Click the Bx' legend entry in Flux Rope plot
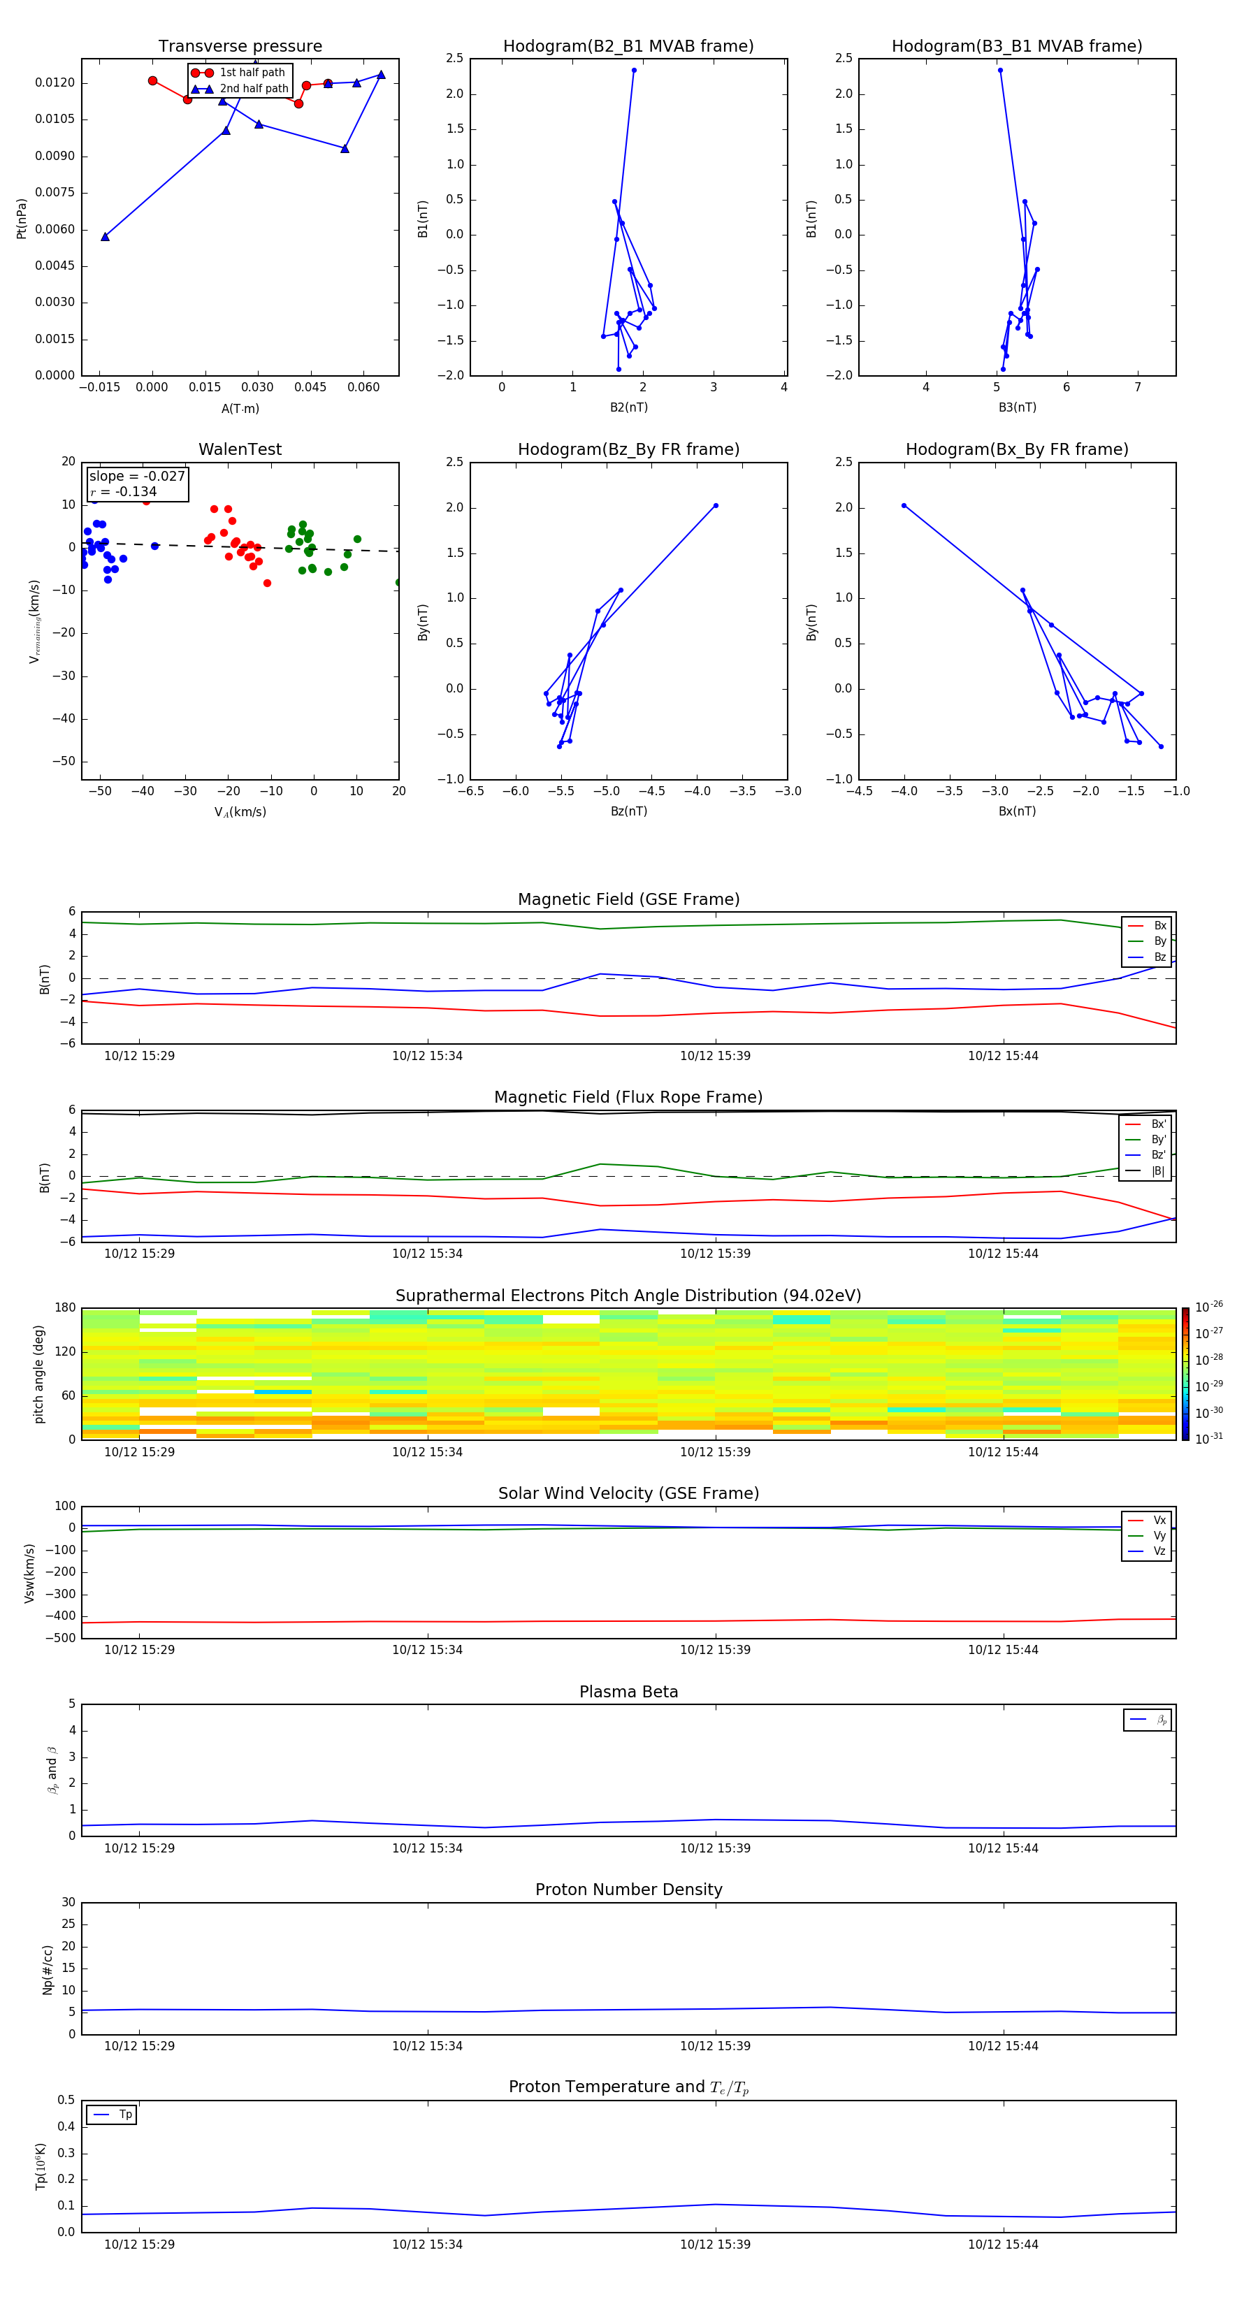The image size is (1258, 2306). (x=1145, y=1124)
